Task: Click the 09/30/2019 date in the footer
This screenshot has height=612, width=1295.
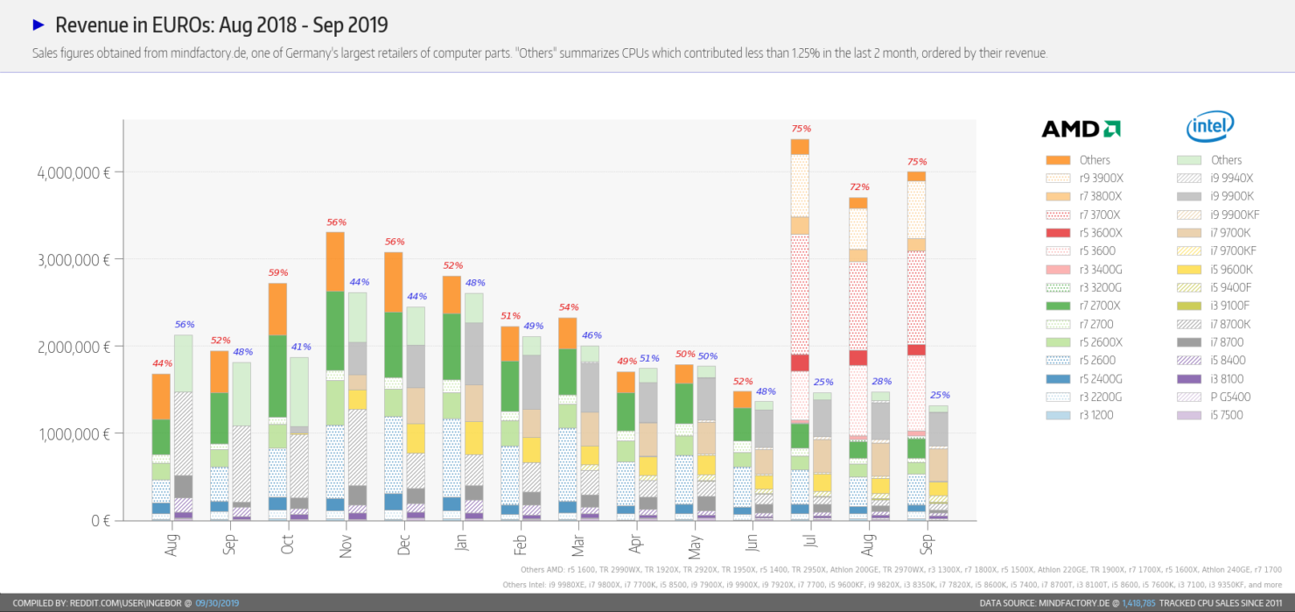Action: point(217,603)
